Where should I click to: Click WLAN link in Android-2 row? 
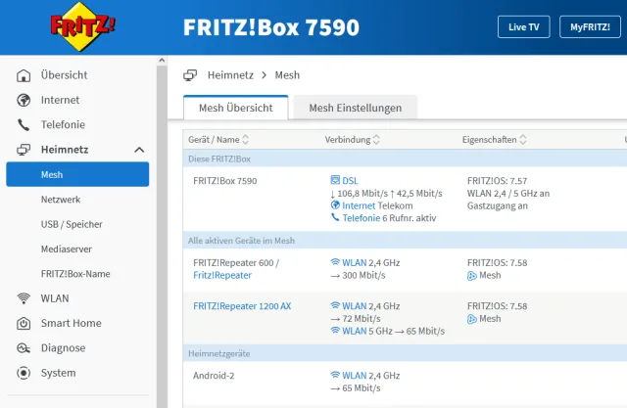355,376
